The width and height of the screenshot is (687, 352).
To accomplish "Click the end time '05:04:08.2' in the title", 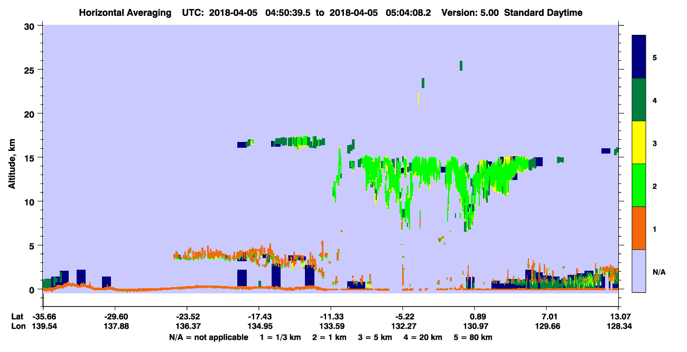I will [x=409, y=13].
